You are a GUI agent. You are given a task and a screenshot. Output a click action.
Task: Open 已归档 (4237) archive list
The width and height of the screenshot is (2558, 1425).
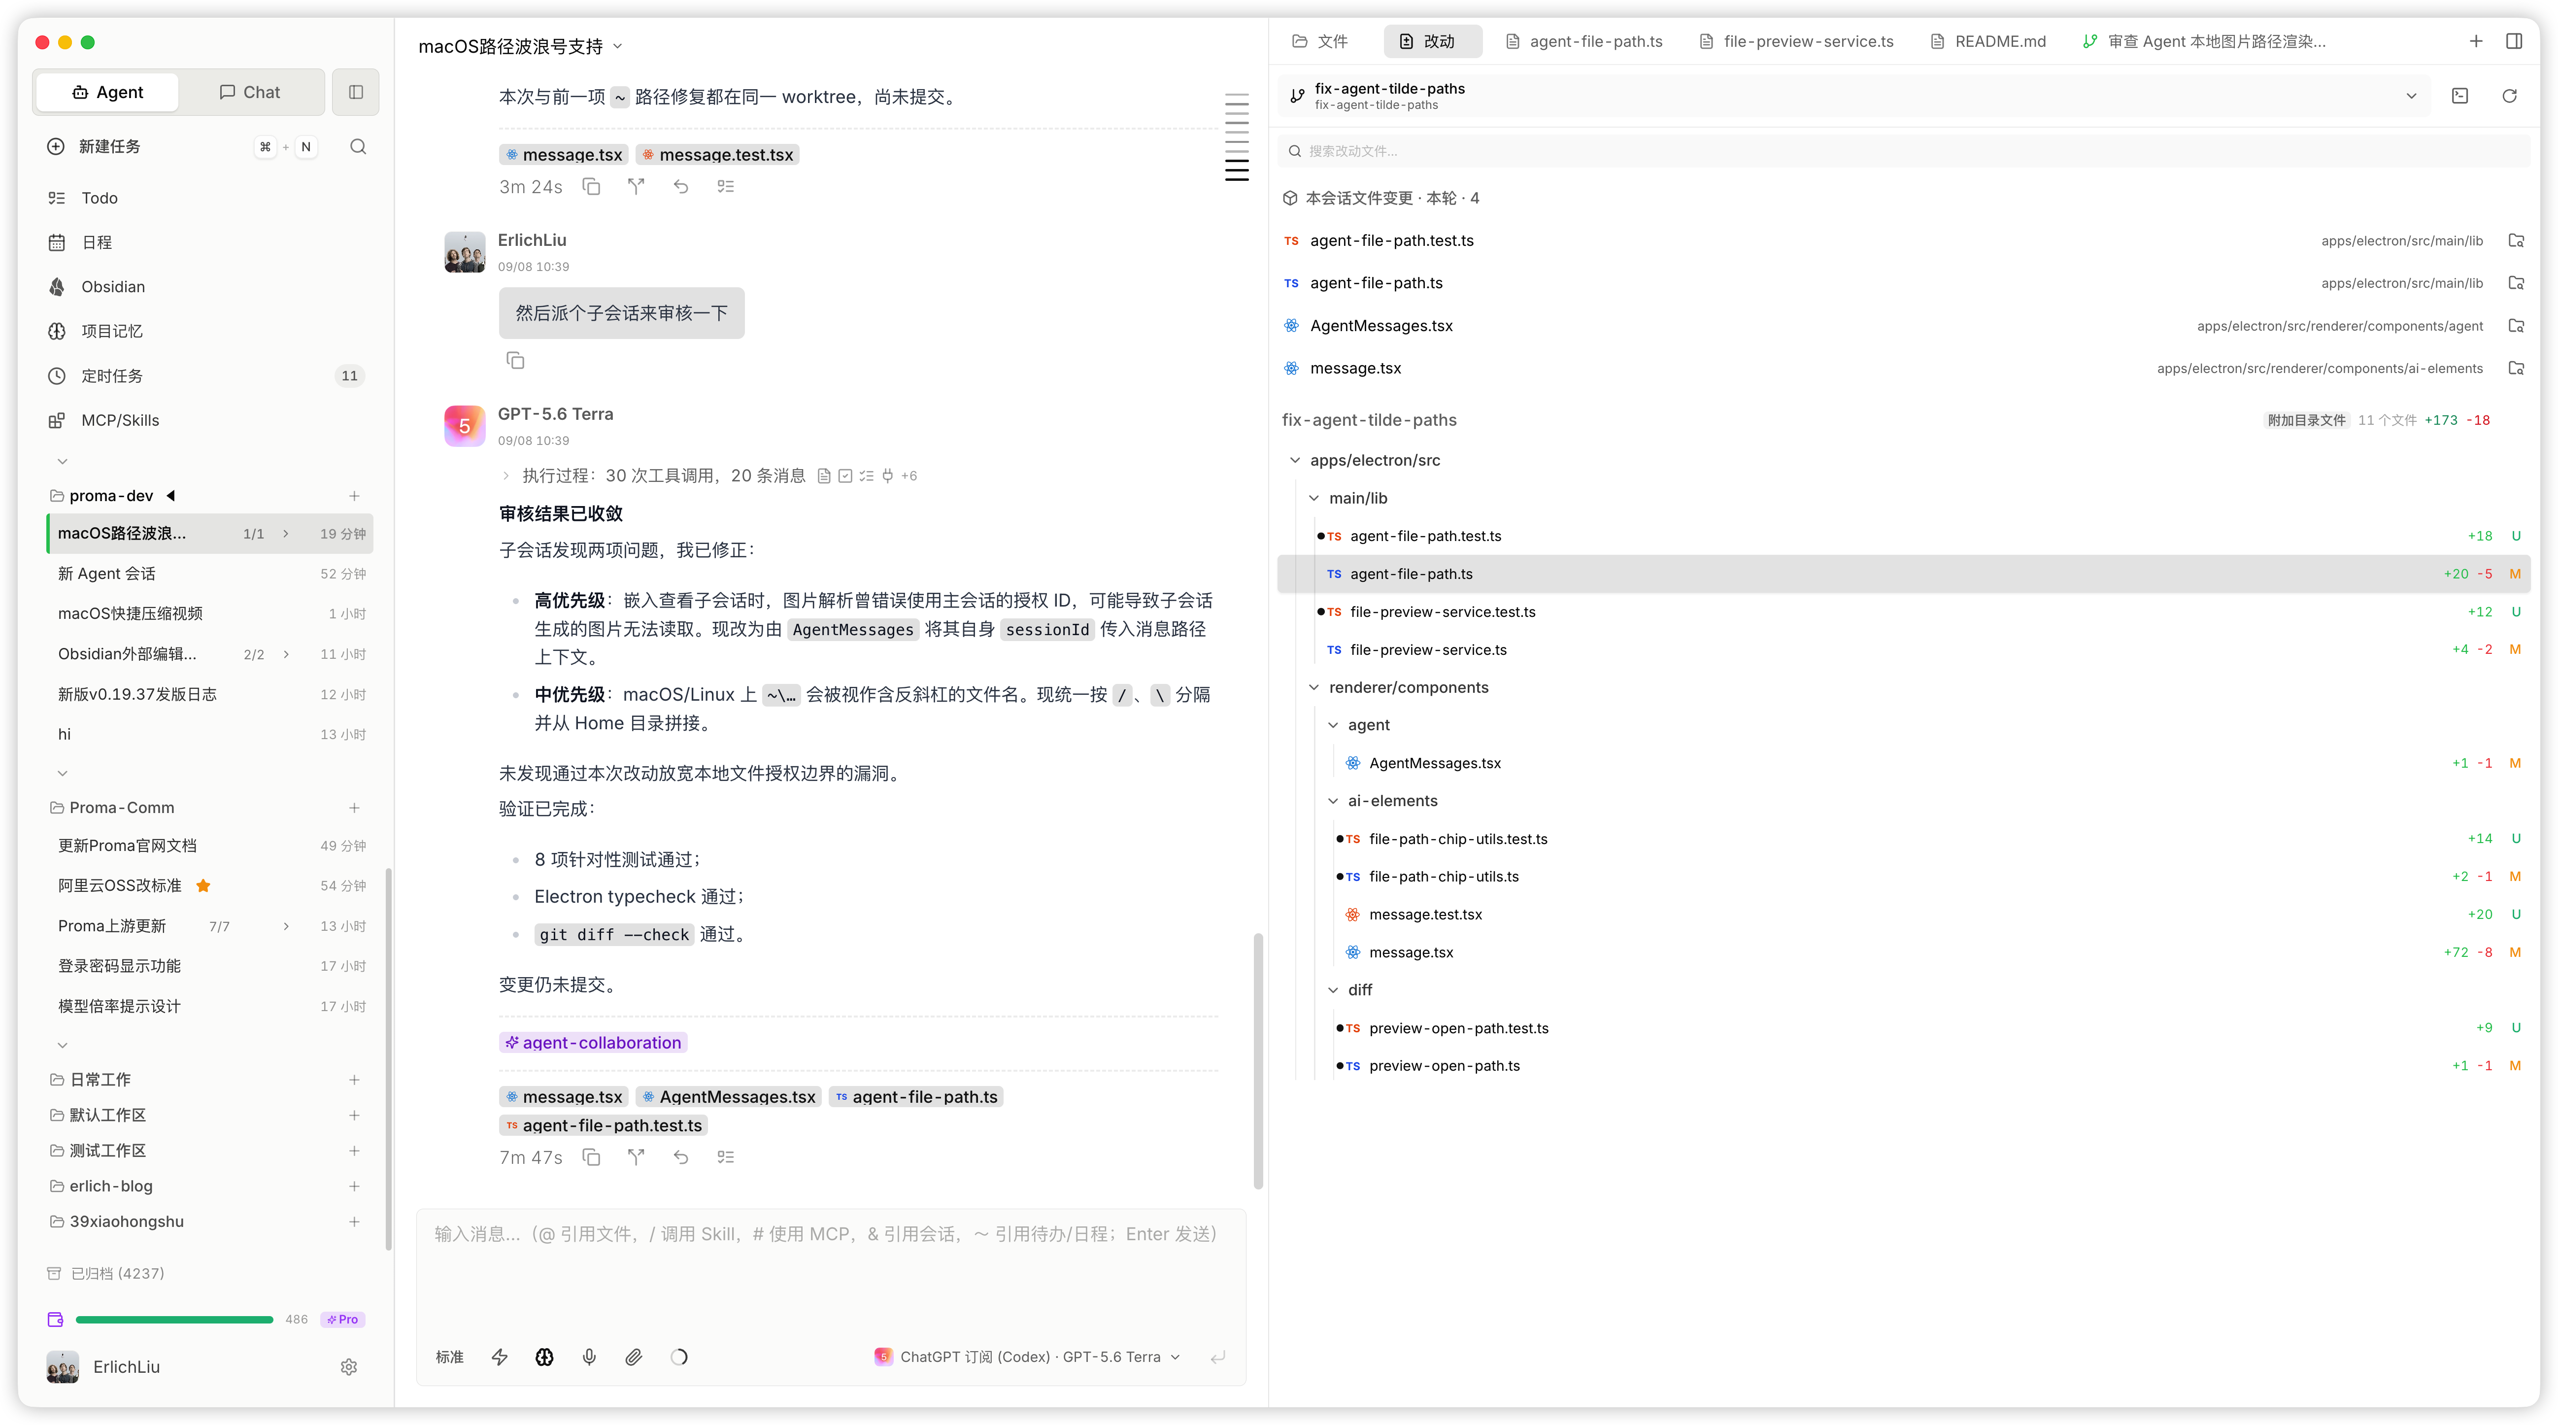[x=105, y=1273]
